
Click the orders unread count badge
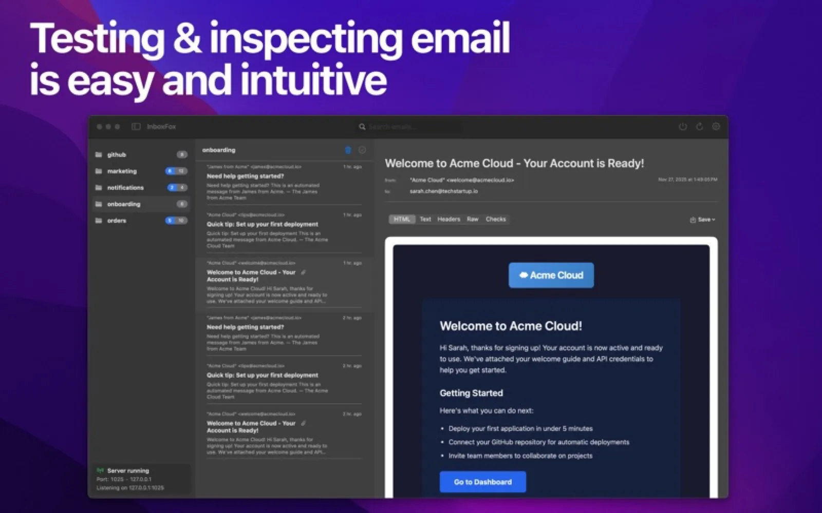point(170,221)
